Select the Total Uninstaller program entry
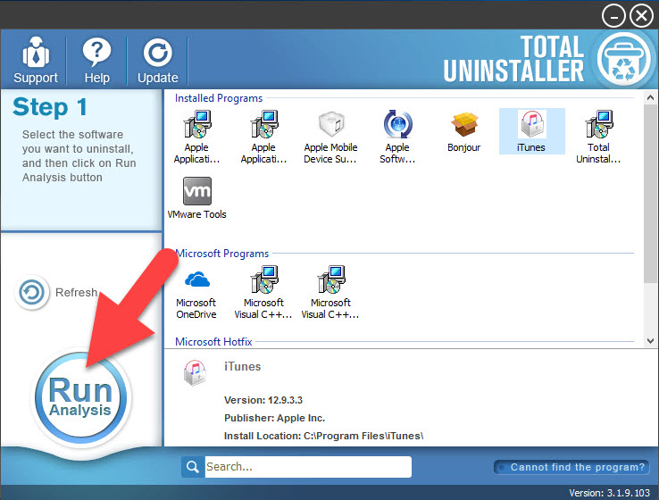The image size is (659, 500). pyautogui.click(x=598, y=137)
